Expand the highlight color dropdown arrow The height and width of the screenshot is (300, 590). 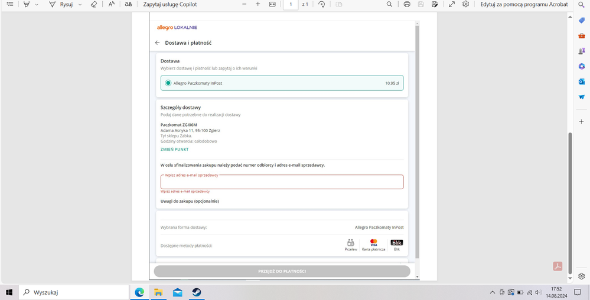37,5
